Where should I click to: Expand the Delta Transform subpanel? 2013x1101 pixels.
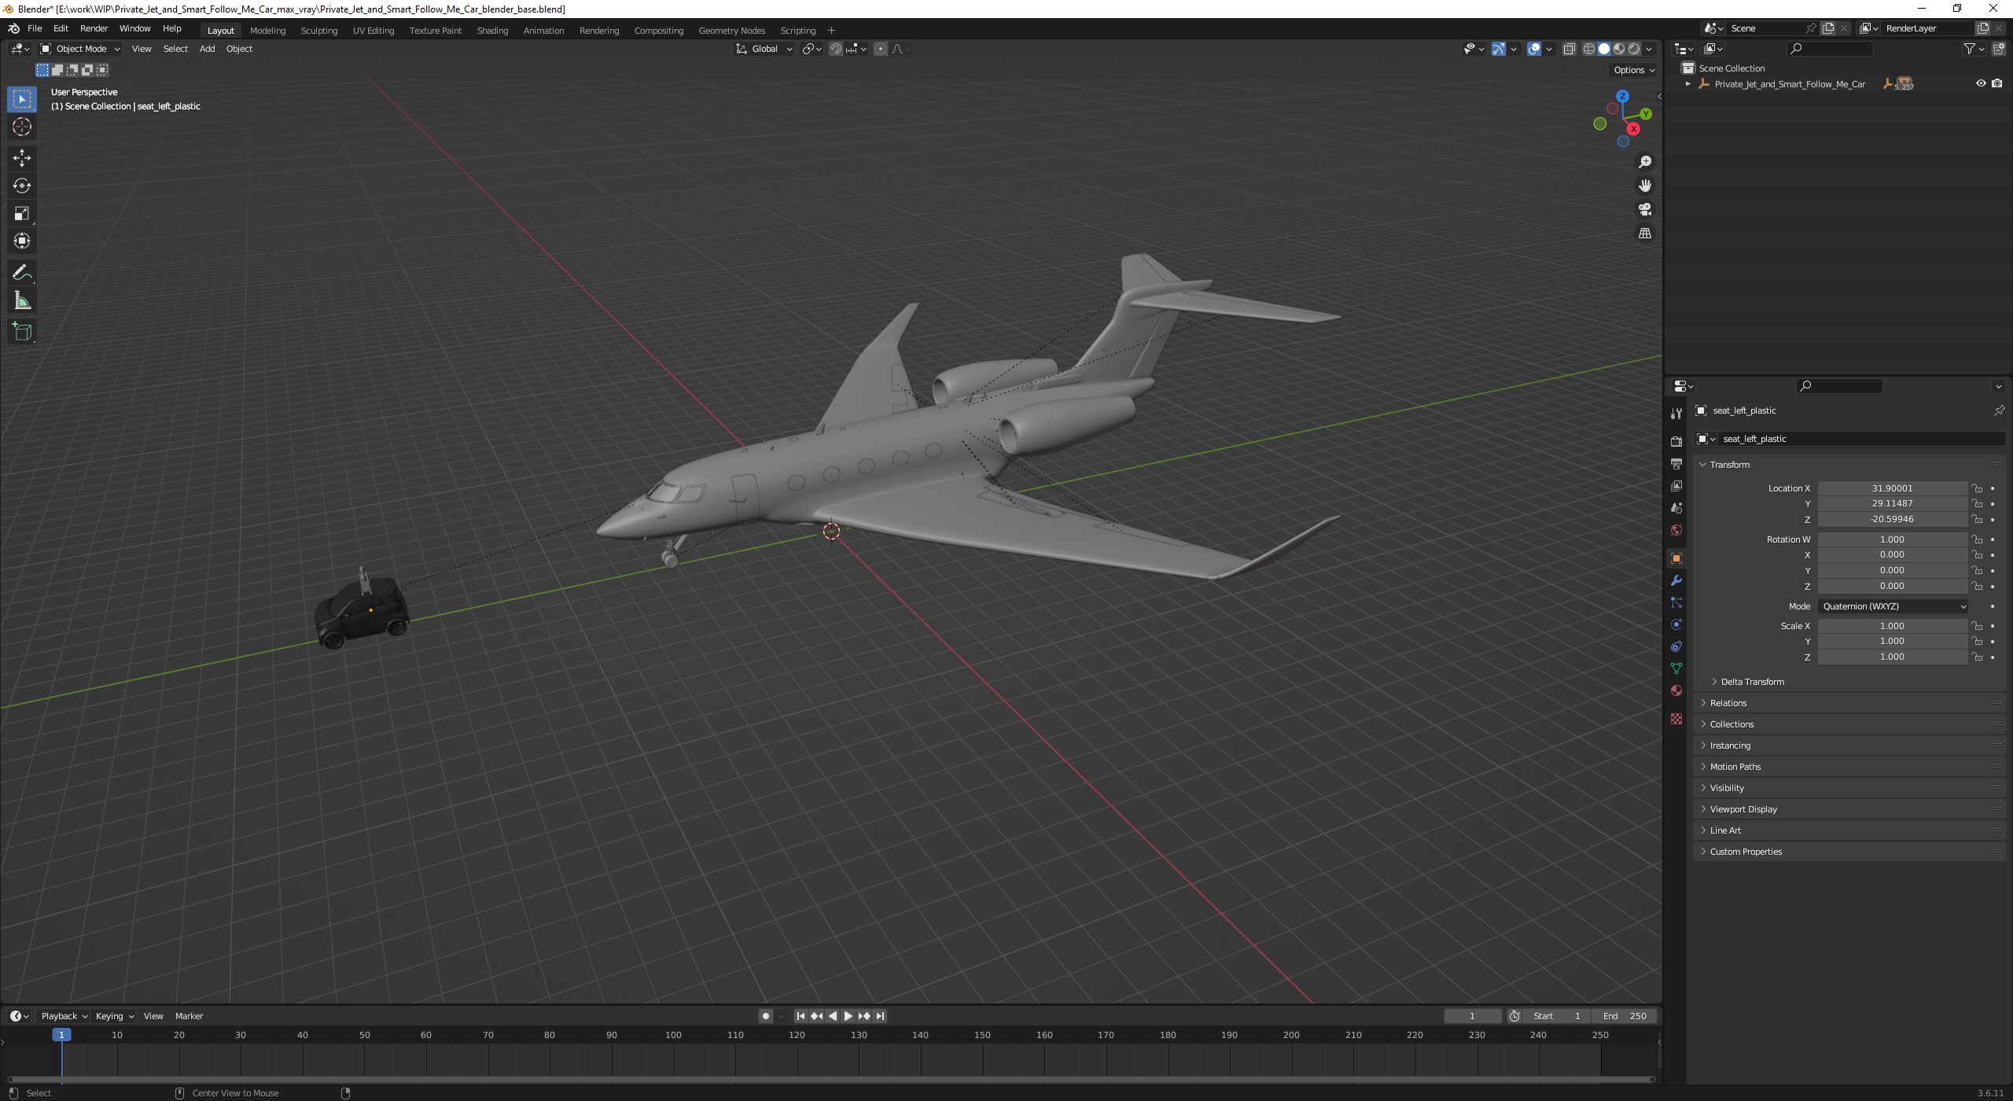tap(1752, 682)
